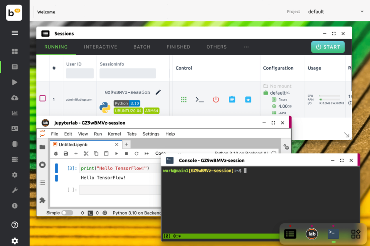The image size is (370, 246).
Task: Open the Project default dropdown
Action: [x=335, y=12]
